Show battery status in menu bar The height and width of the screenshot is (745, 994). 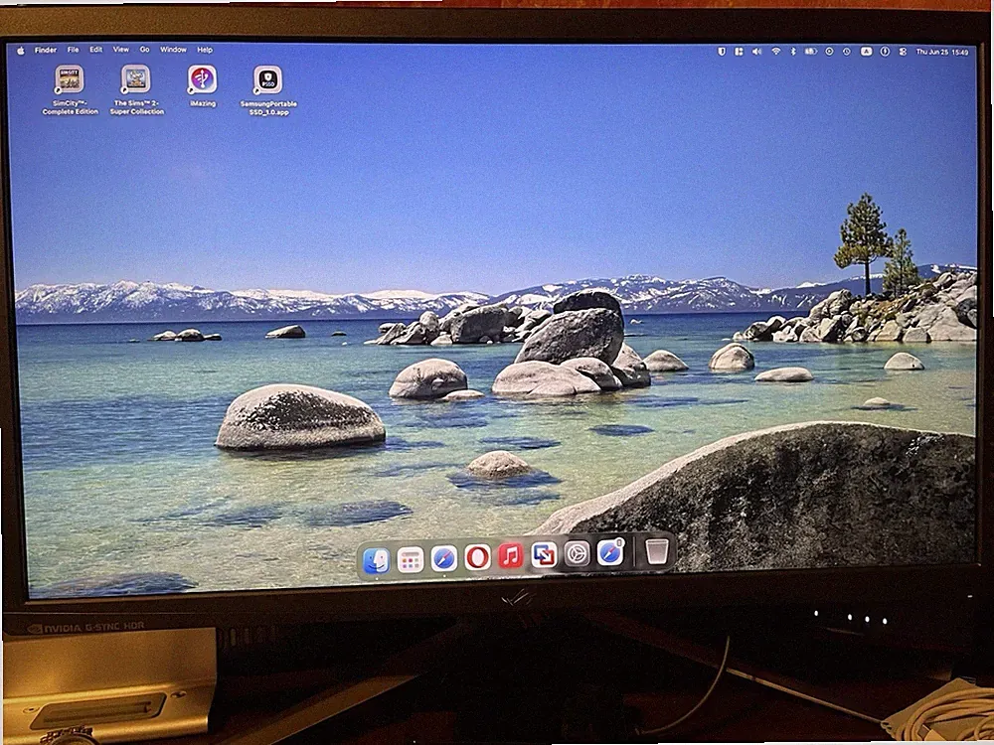coord(810,52)
